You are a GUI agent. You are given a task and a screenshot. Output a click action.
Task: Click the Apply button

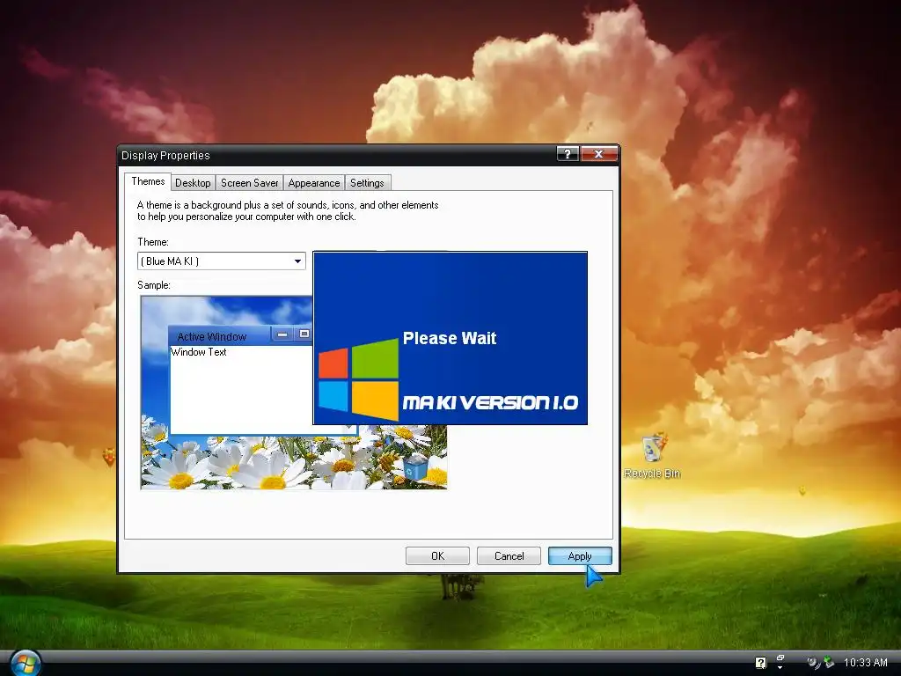click(x=580, y=556)
